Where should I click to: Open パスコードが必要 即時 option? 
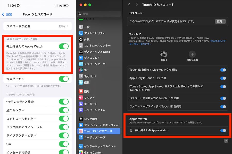click(37, 26)
